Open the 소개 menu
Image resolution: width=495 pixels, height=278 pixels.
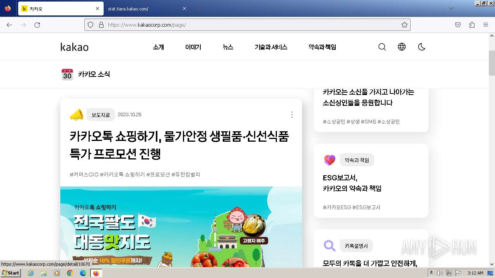click(159, 47)
